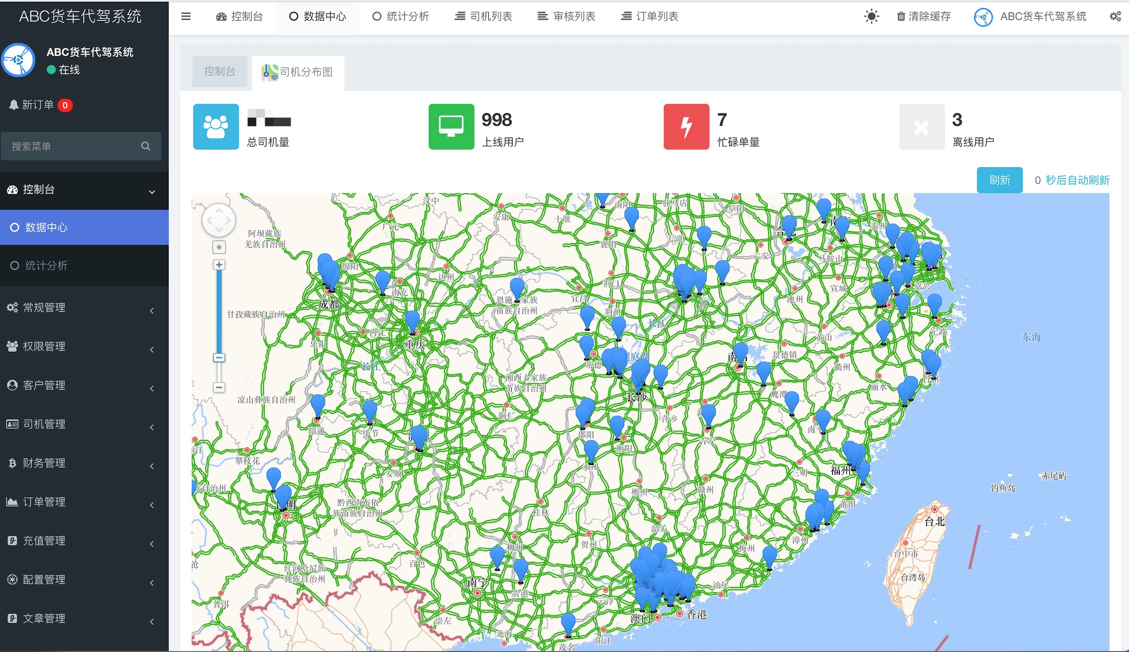Select 数据中心 sidebar item
Screen dimensions: 1129x652
click(x=46, y=228)
